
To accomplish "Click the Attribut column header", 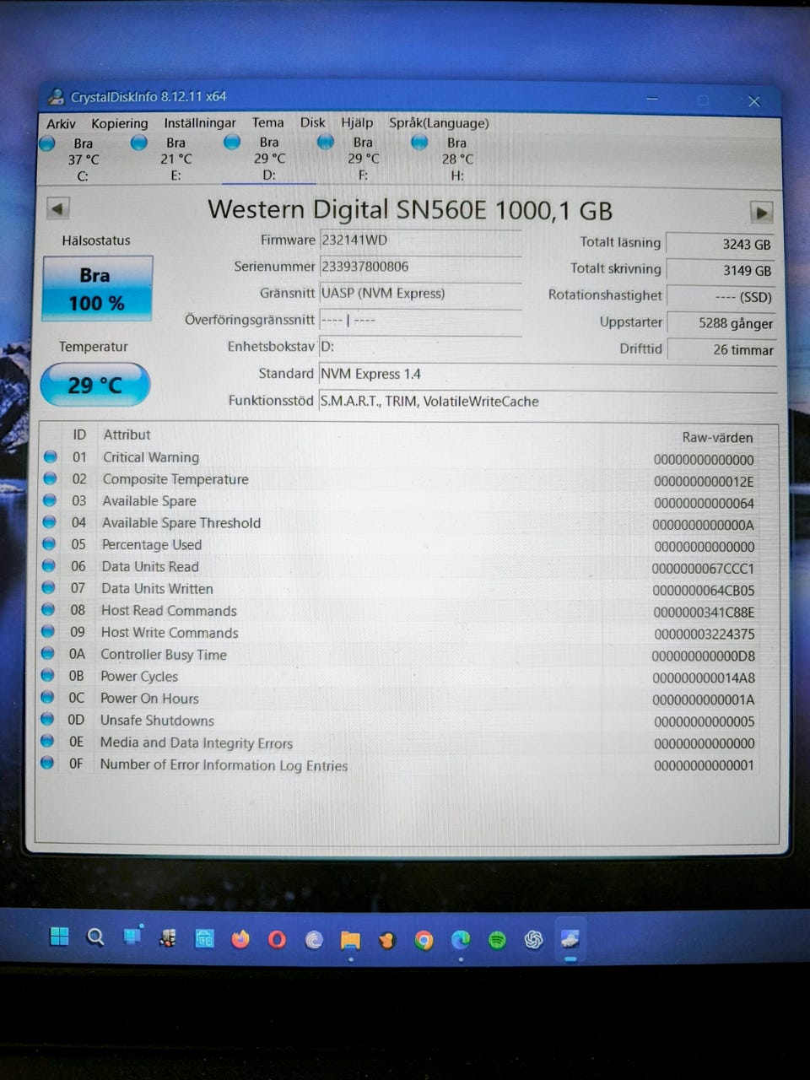I will [127, 435].
